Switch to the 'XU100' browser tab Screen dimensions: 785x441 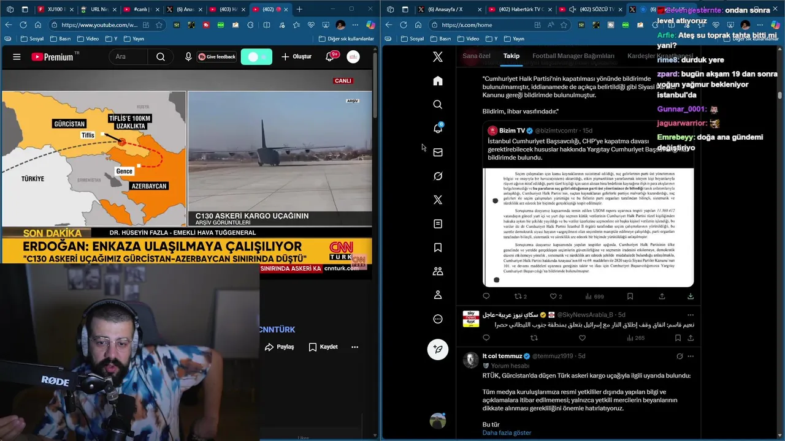click(x=56, y=9)
